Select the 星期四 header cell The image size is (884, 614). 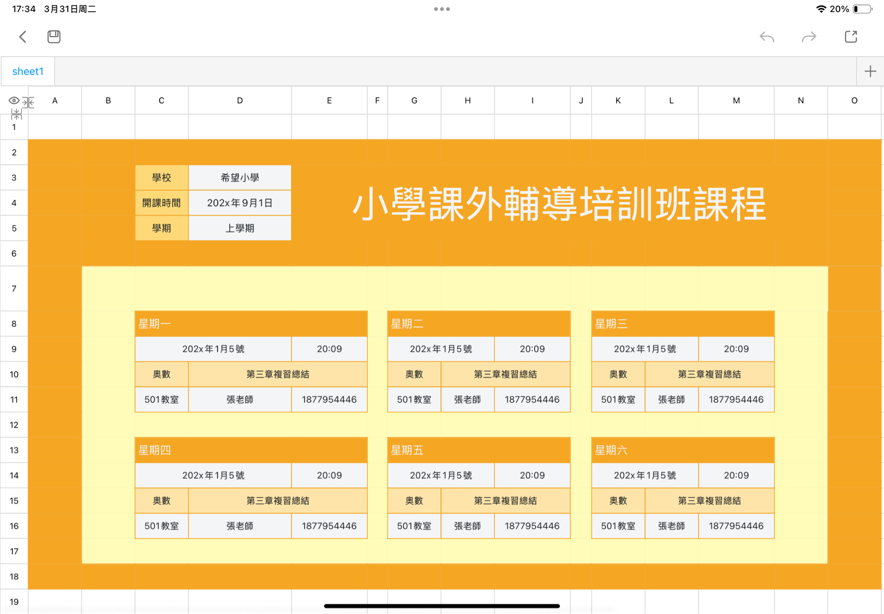click(251, 450)
